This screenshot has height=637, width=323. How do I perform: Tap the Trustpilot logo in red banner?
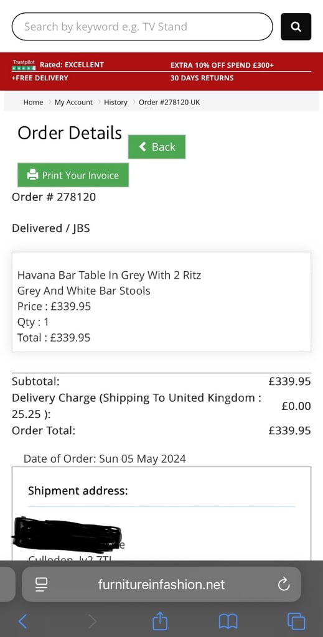coord(24,65)
